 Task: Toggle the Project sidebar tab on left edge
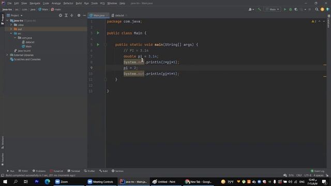(x=2, y=19)
